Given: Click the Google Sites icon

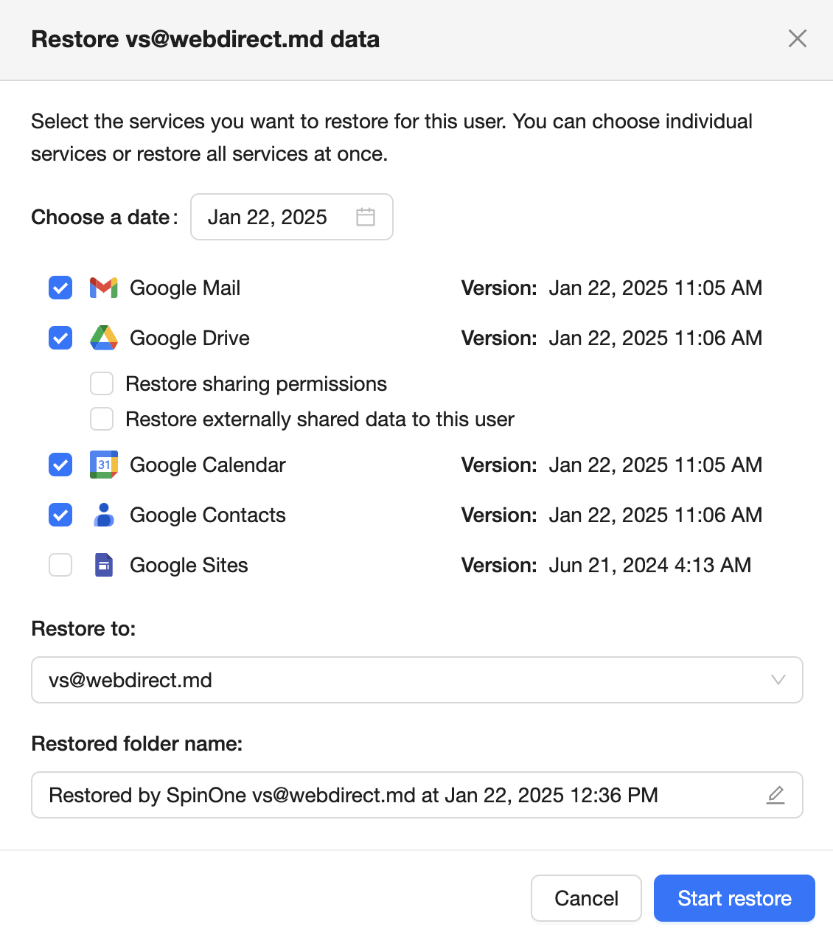Looking at the screenshot, I should 104,565.
